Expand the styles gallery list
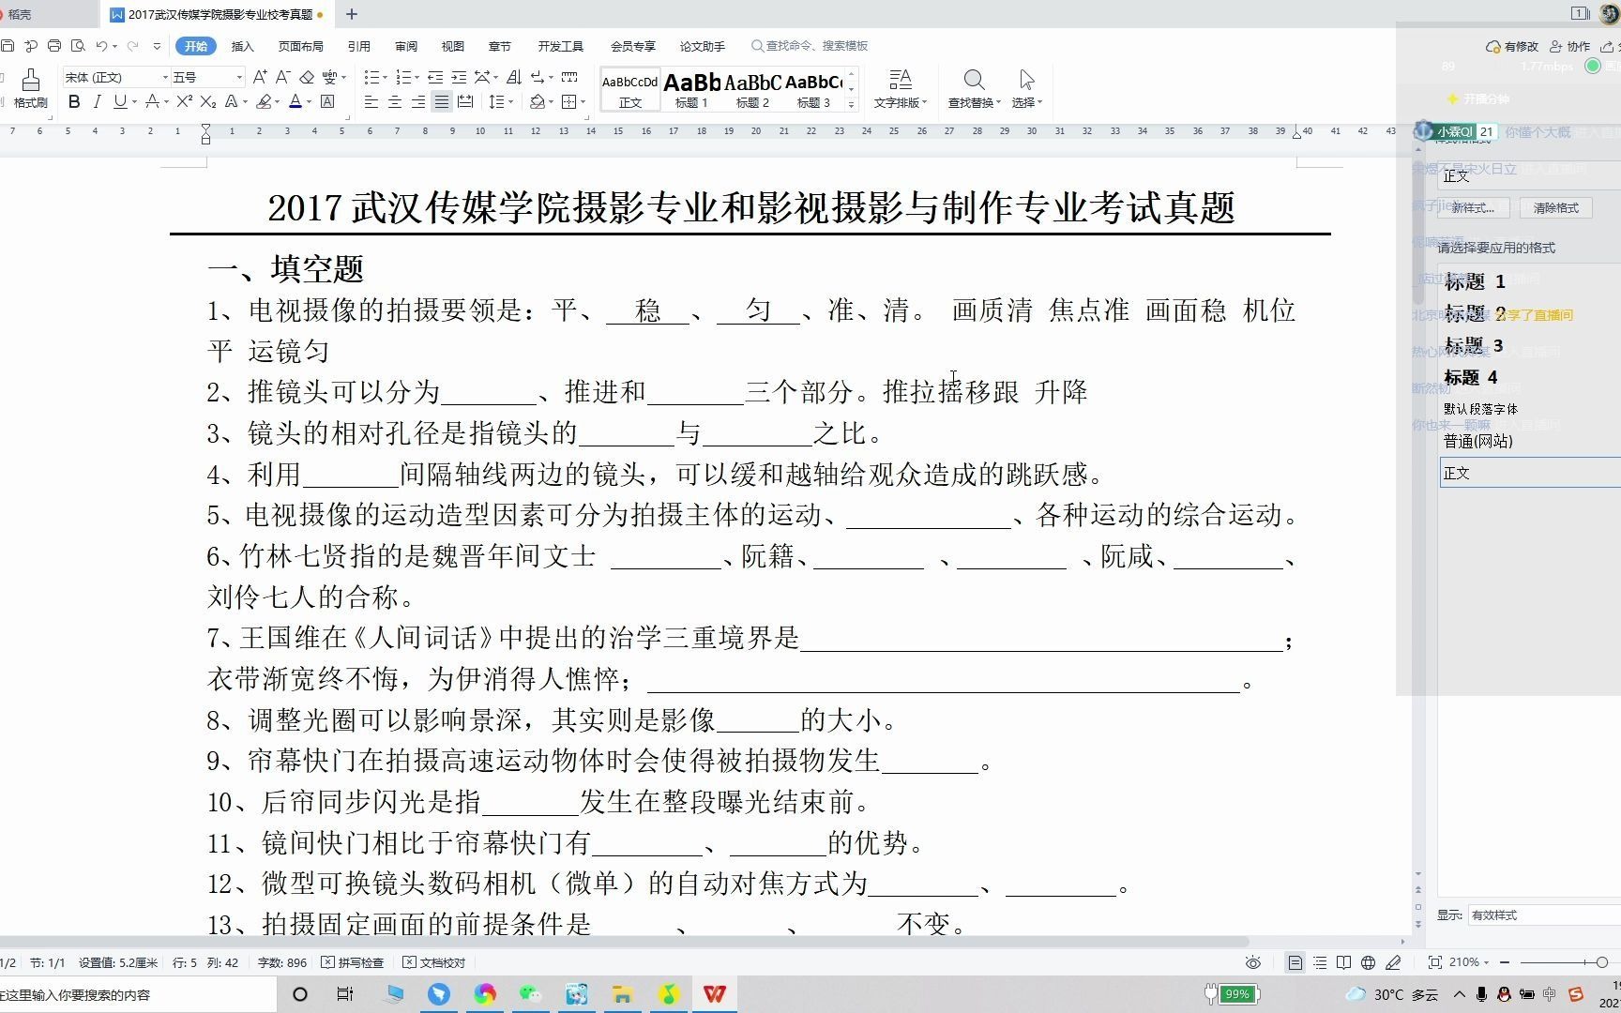 pos(852,104)
